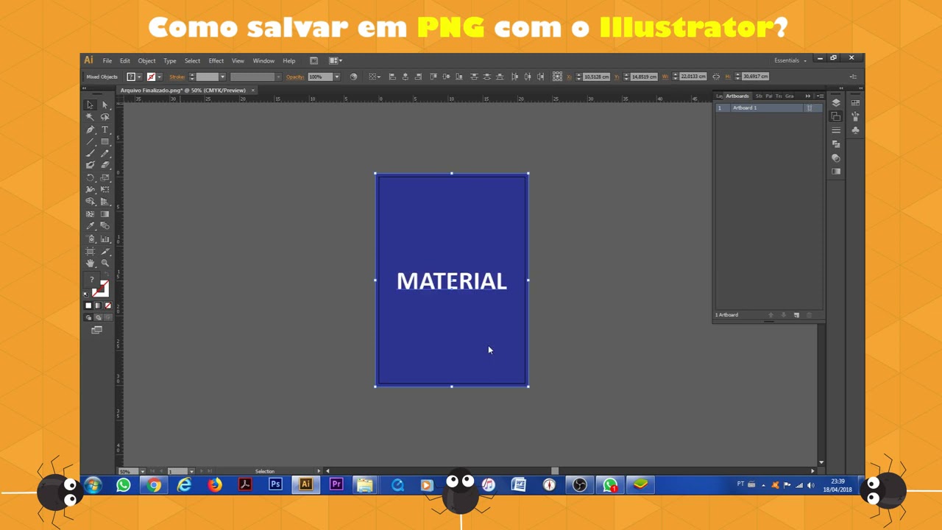Click the Reference Point grid selector
Viewport: 942px width, 530px height.
pyautogui.click(x=557, y=77)
